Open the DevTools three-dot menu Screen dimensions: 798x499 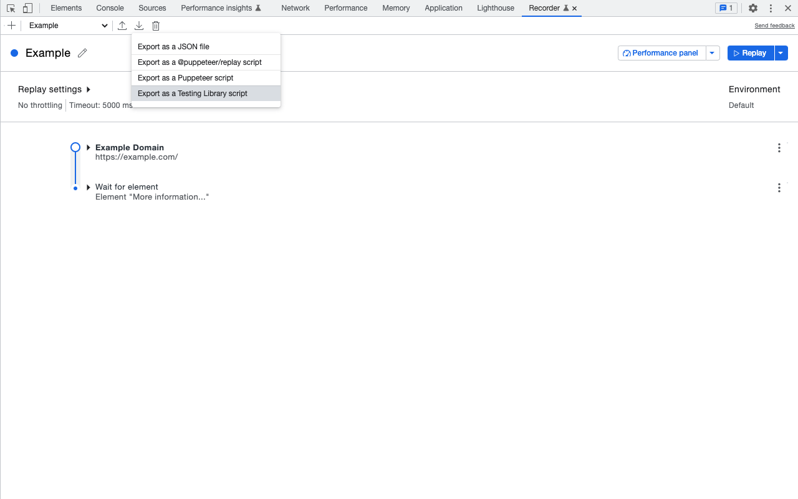point(771,8)
